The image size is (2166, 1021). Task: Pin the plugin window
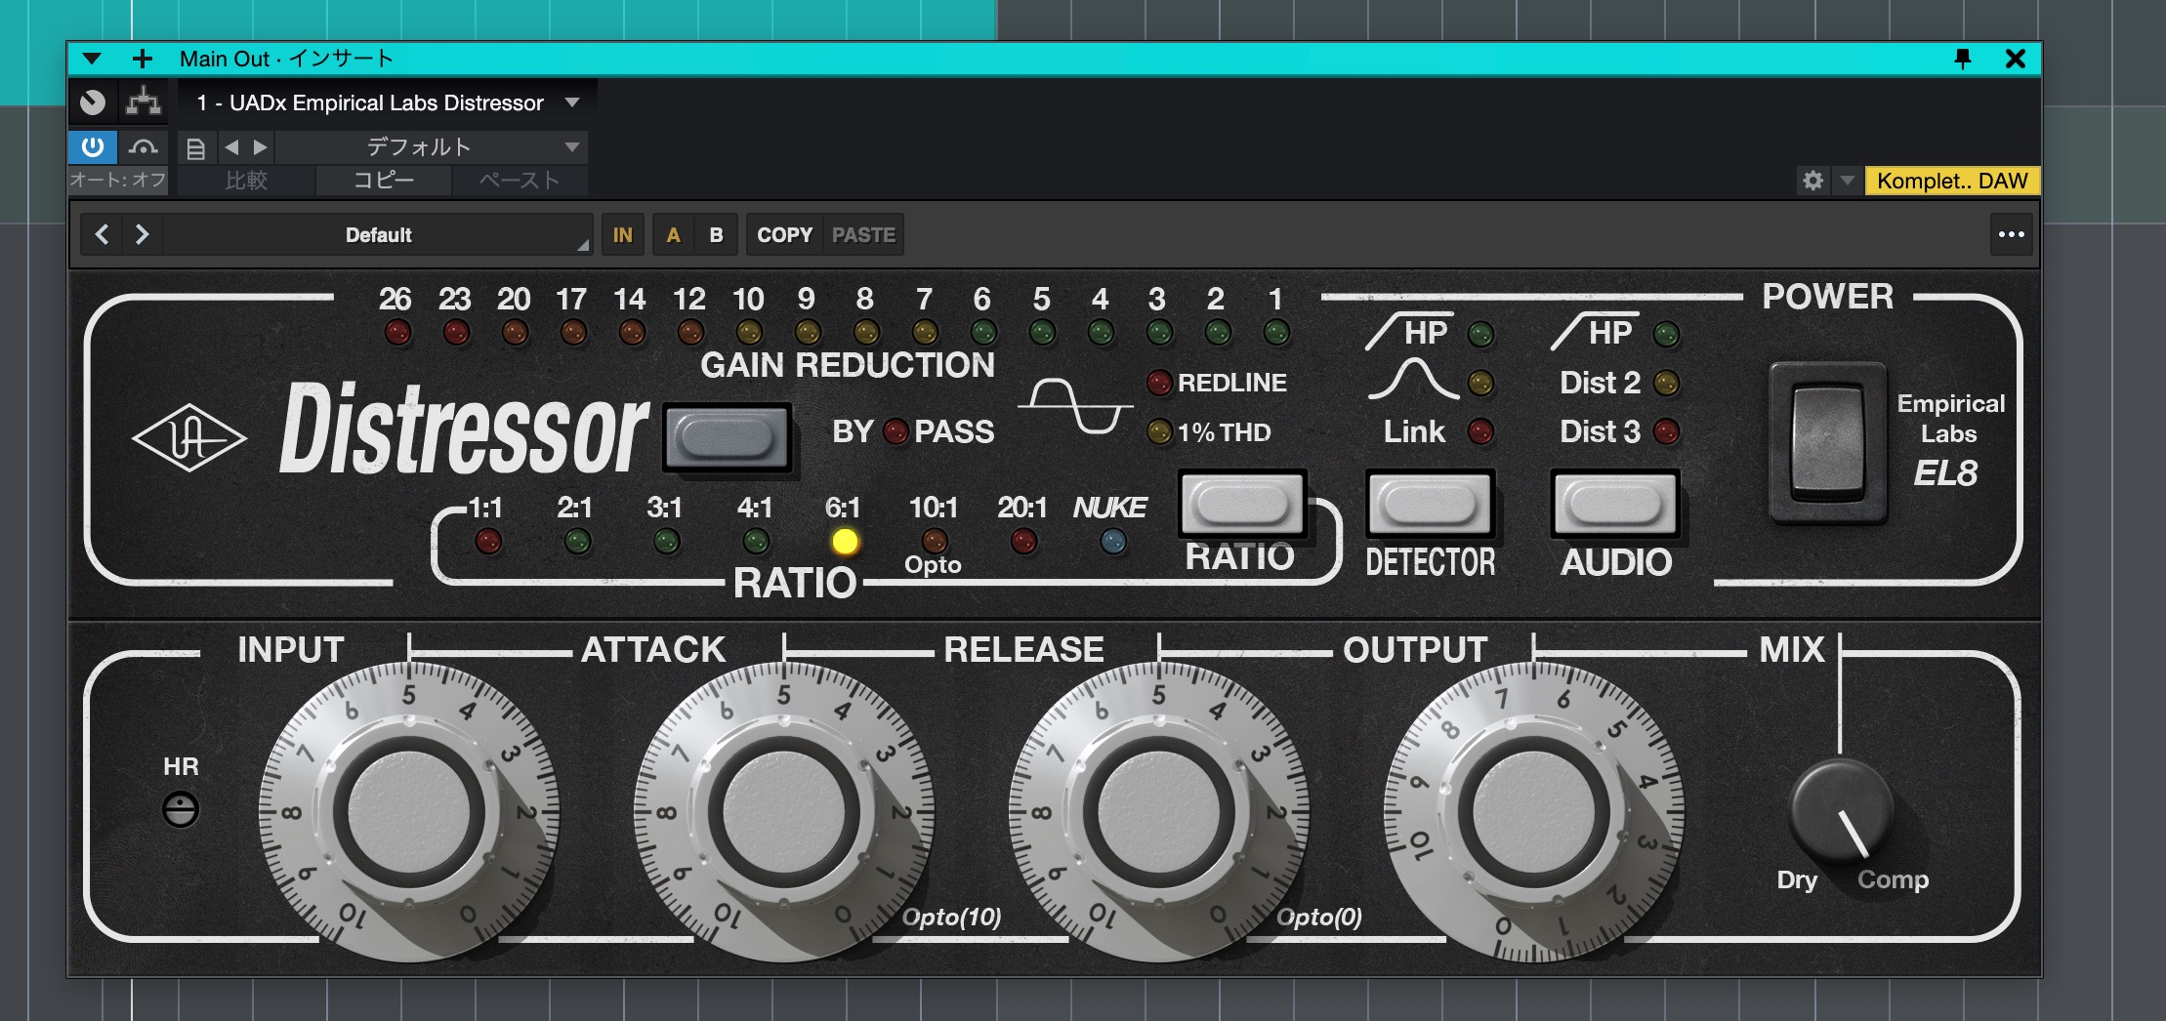1963,59
